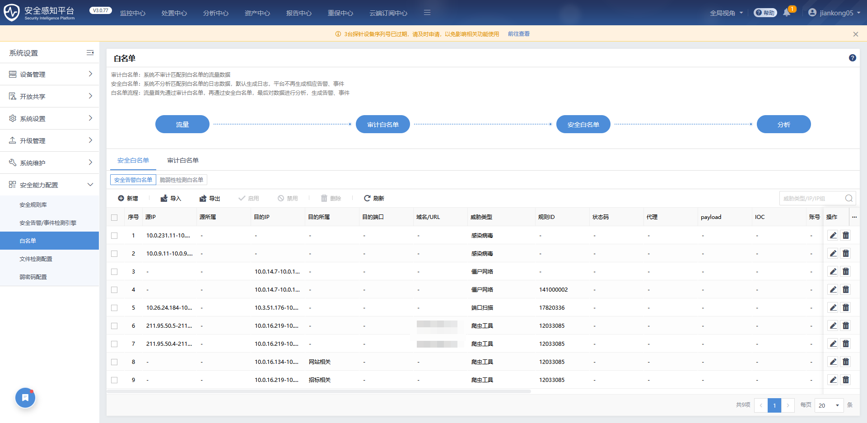
Task: Open 资产中心 in the top navigation
Action: pos(257,13)
